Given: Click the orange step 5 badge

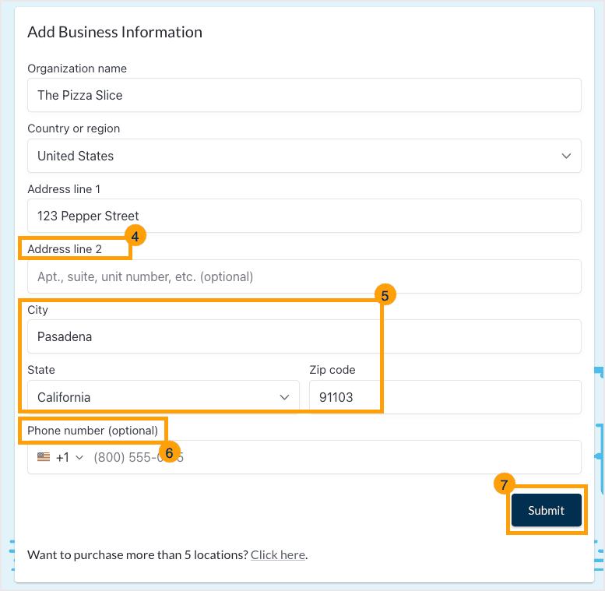Looking at the screenshot, I should (x=385, y=295).
